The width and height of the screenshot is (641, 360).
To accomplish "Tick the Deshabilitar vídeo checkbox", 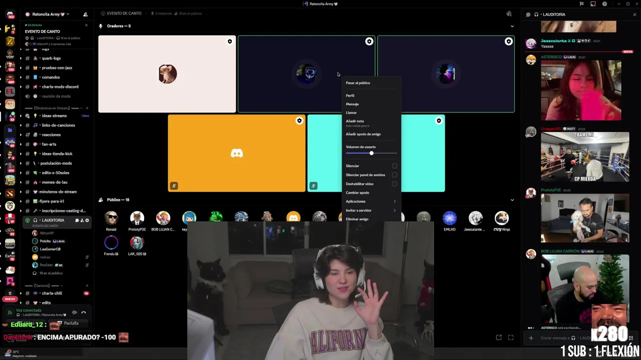I will pos(395,184).
